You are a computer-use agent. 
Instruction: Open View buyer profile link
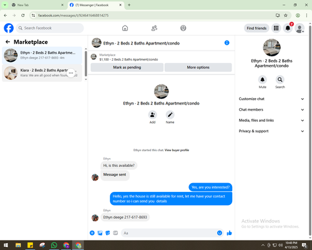pyautogui.click(x=177, y=150)
